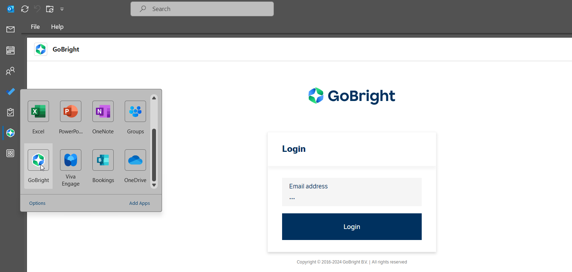
Task: Open OneNote app icon
Action: [103, 112]
